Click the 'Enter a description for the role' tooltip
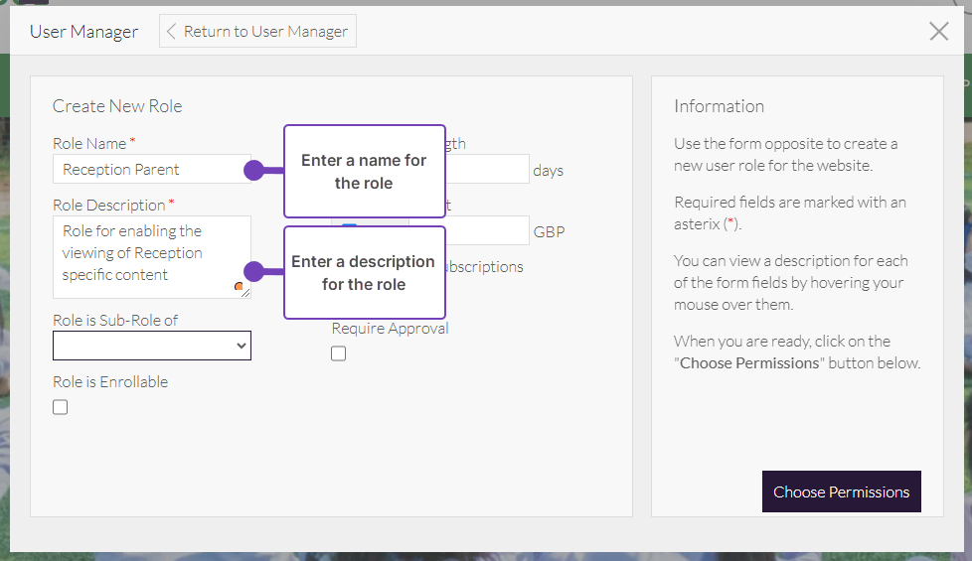Screen dimensions: 972x561 pos(364,273)
